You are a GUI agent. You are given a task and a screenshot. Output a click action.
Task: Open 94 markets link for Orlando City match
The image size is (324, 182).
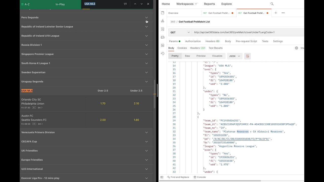coord(40,108)
